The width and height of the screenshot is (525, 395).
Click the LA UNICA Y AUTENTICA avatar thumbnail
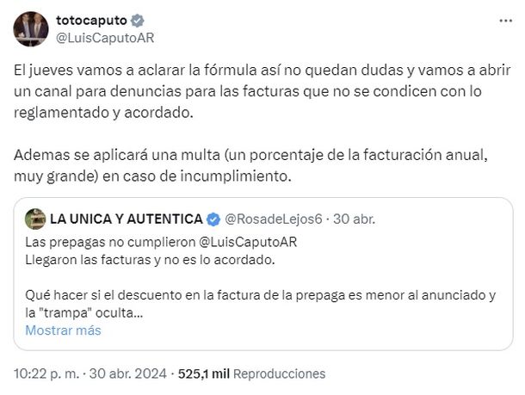[35, 218]
